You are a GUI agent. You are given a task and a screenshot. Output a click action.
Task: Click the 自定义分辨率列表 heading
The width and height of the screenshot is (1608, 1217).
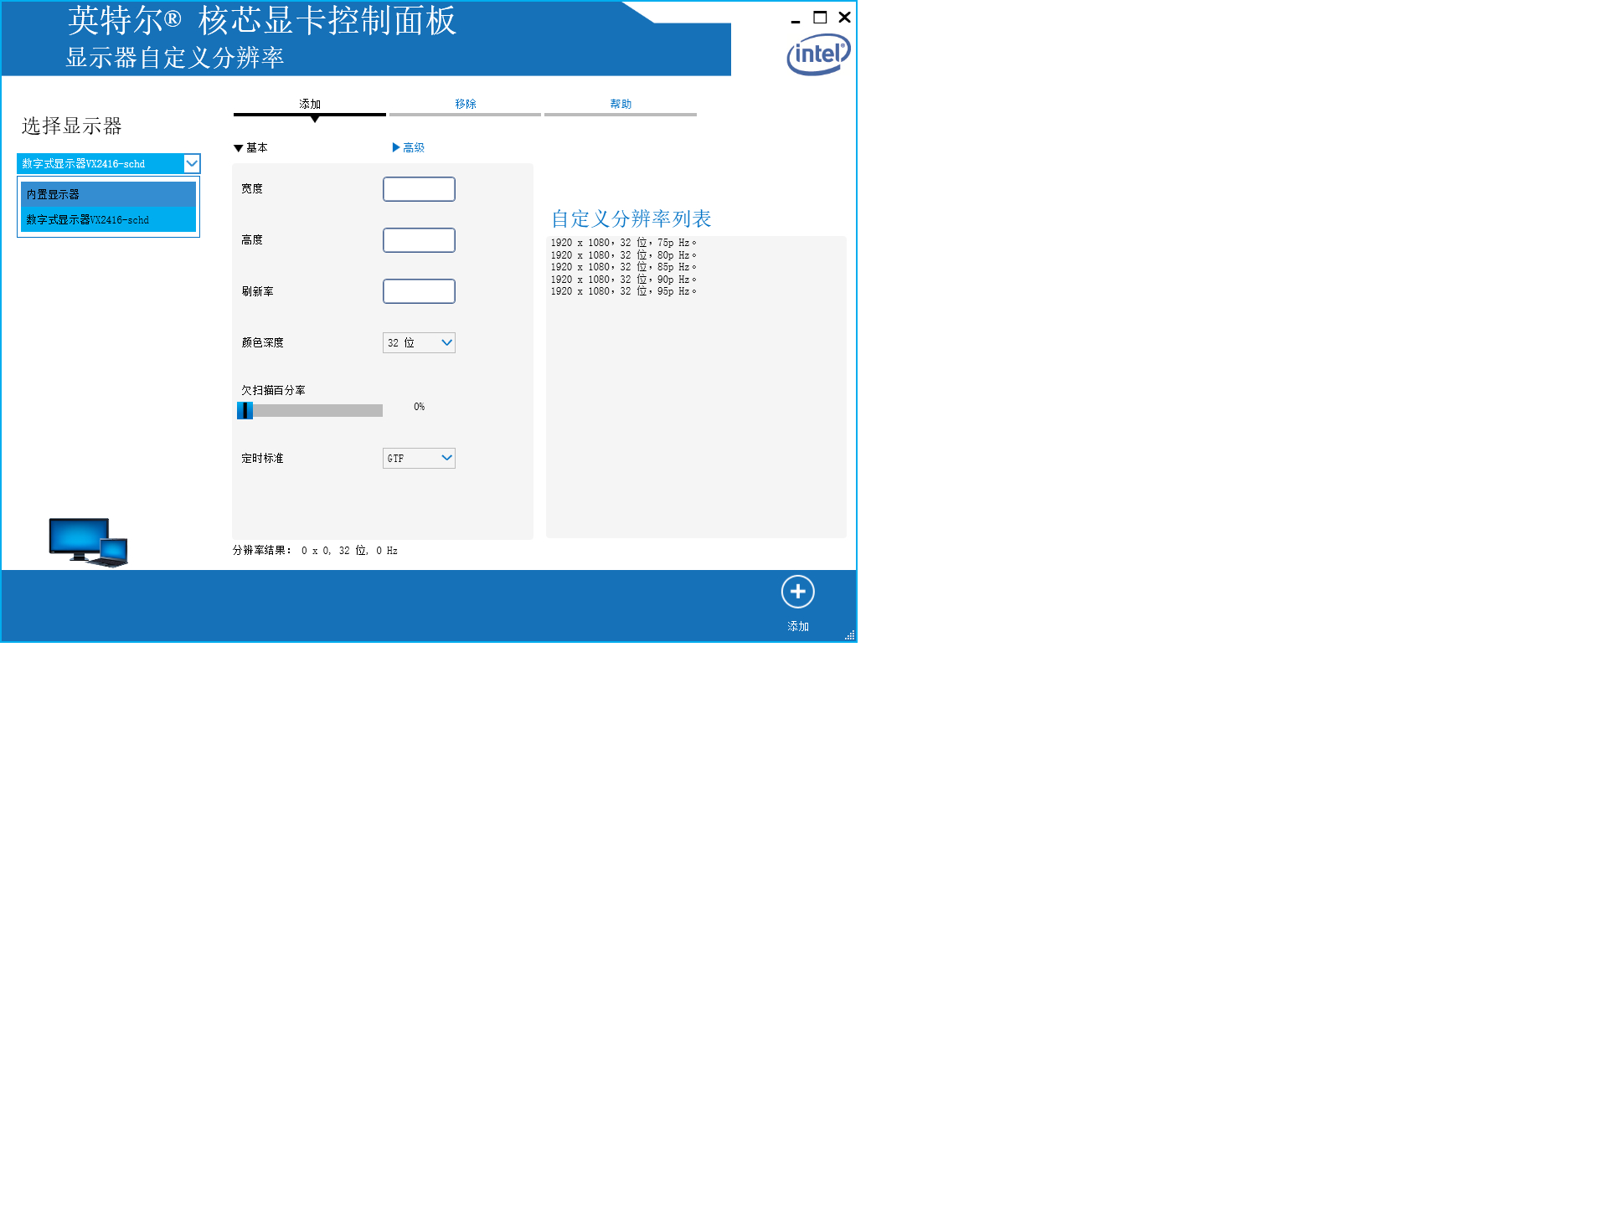631,218
